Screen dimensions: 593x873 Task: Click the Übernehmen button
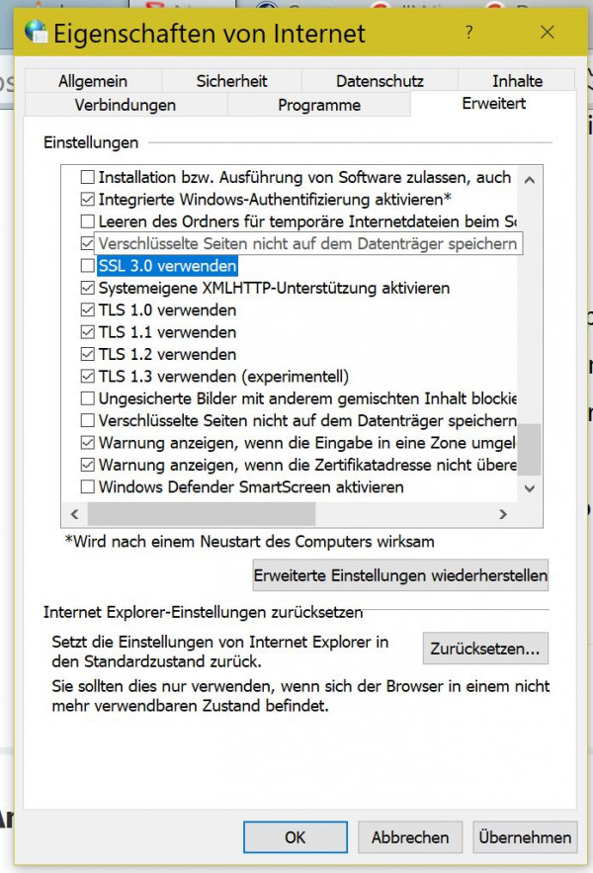525,837
